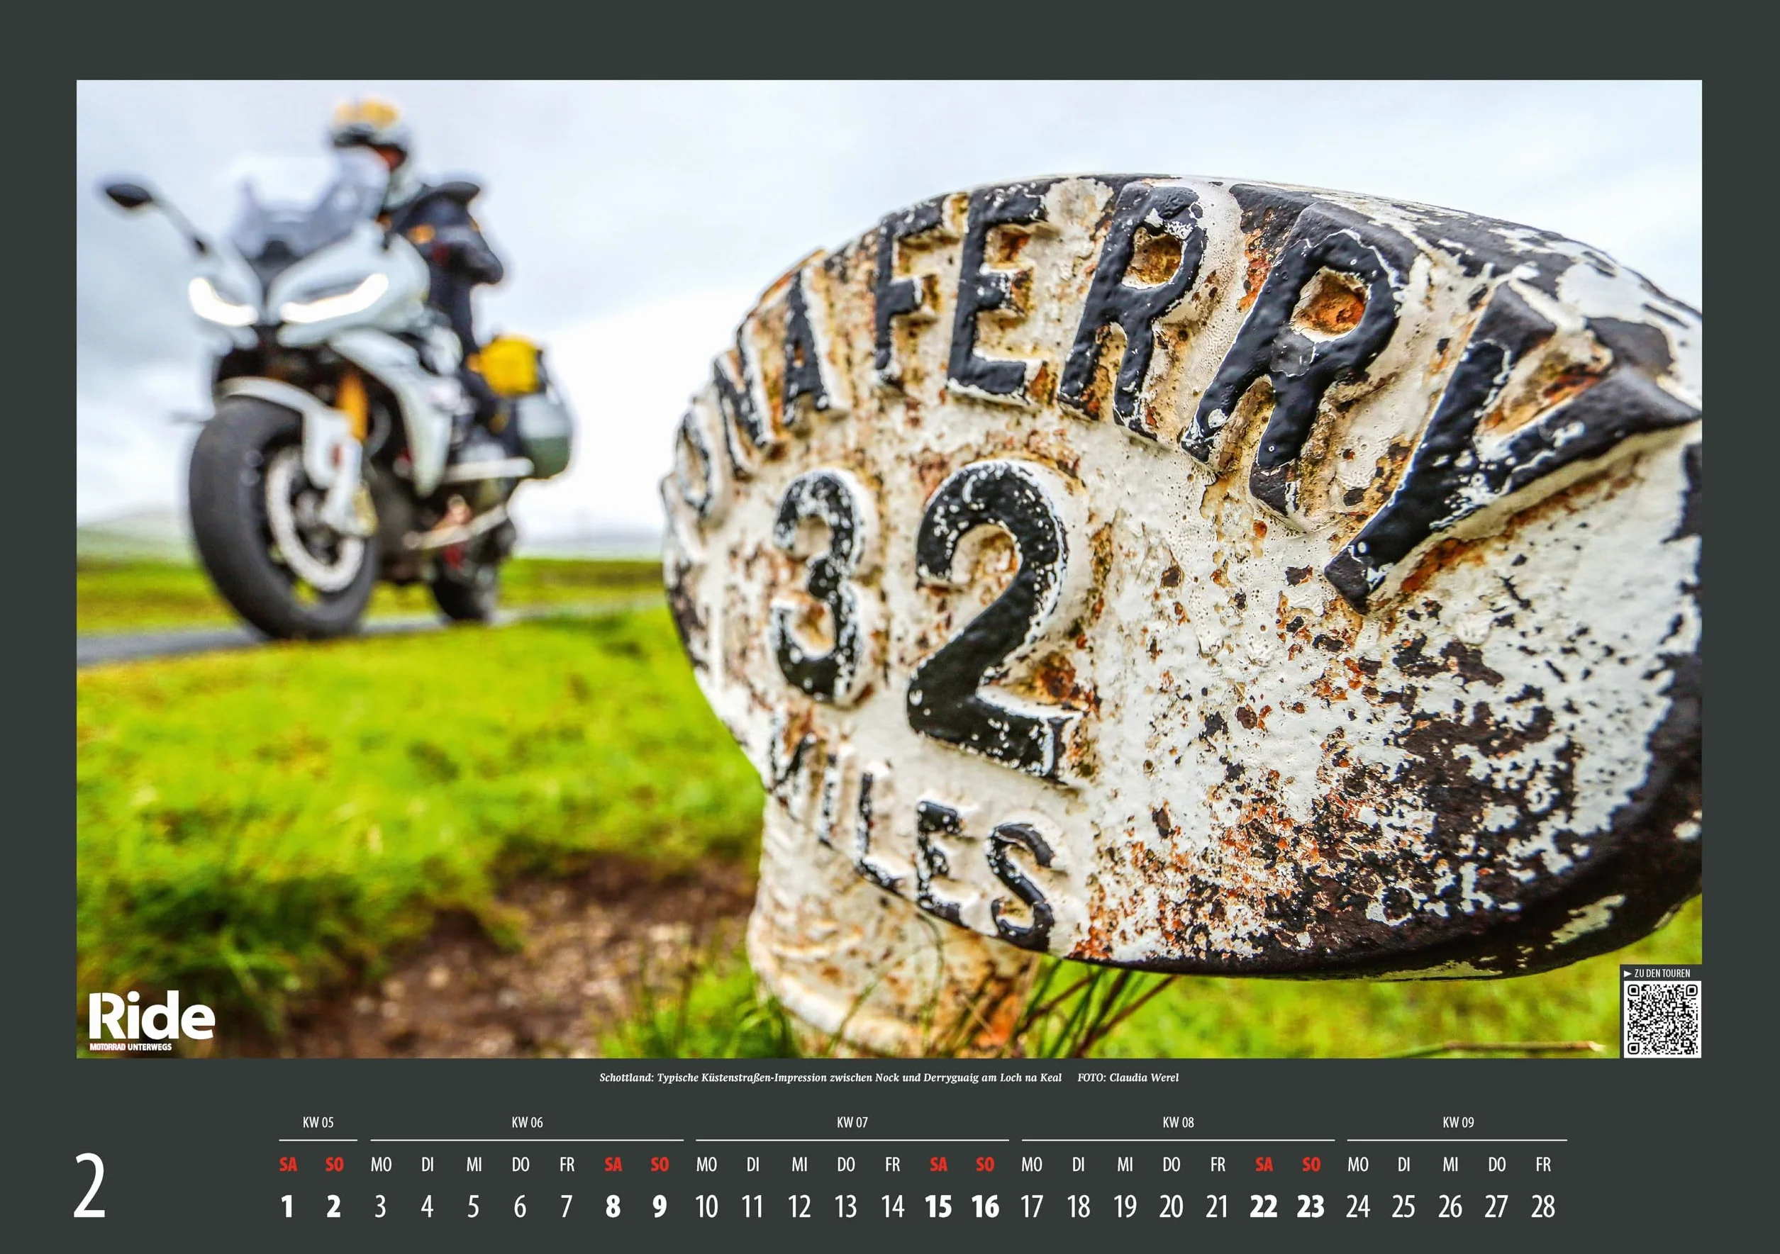Select the FR label above date 28
The height and width of the screenshot is (1254, 1780).
(x=1544, y=1165)
